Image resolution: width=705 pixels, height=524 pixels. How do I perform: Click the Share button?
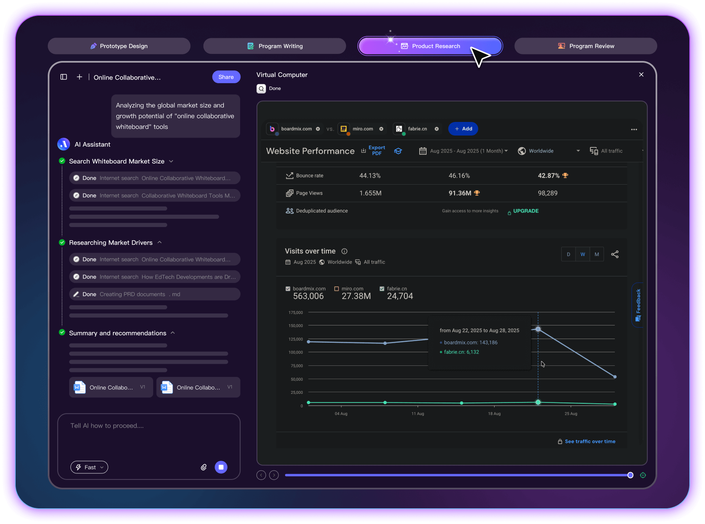pos(226,77)
